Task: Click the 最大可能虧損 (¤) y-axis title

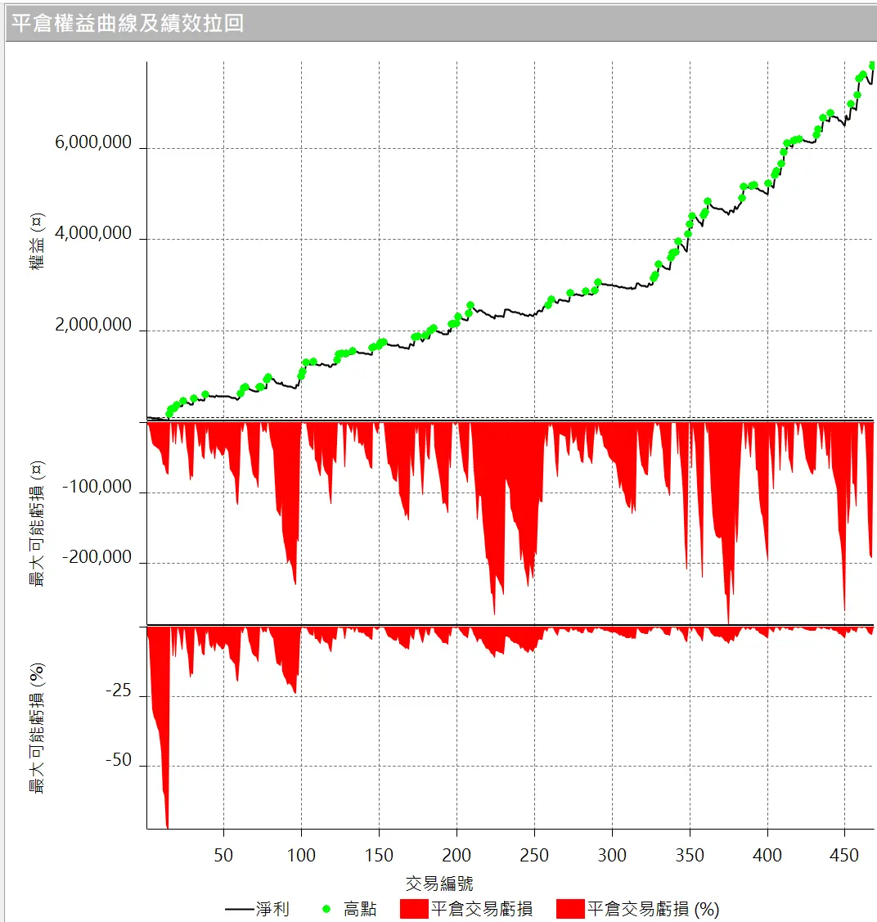Action: click(37, 524)
